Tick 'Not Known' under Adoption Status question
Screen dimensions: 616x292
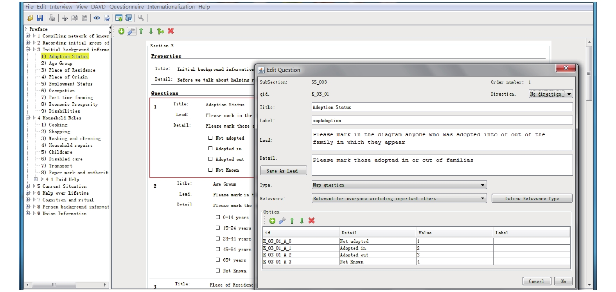point(210,170)
